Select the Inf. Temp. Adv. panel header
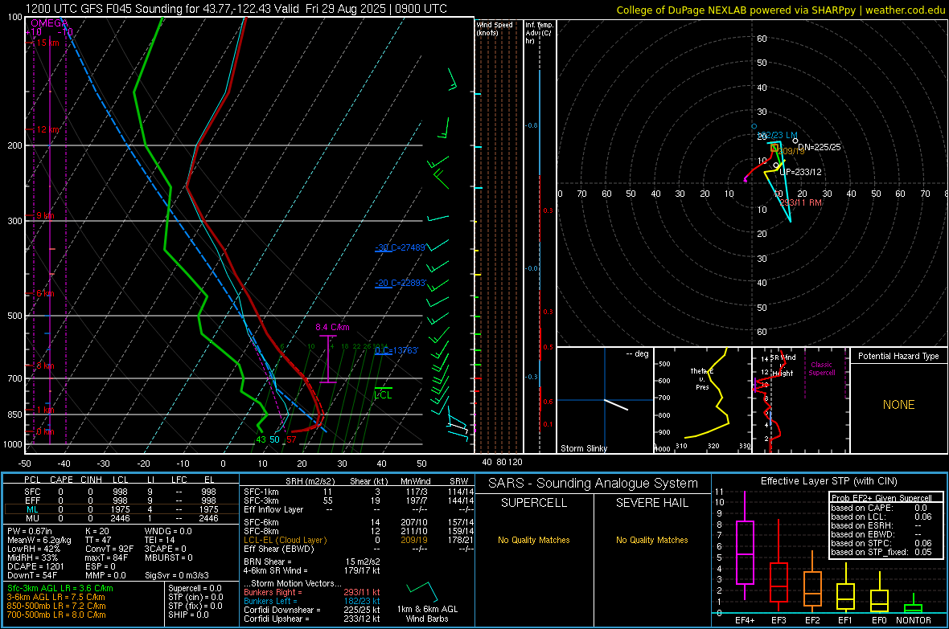Viewport: 949px width, 629px height. tap(540, 33)
